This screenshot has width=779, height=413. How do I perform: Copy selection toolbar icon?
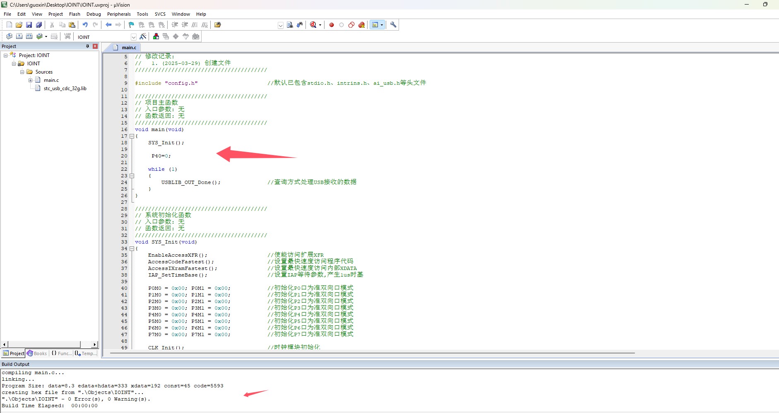coord(62,25)
